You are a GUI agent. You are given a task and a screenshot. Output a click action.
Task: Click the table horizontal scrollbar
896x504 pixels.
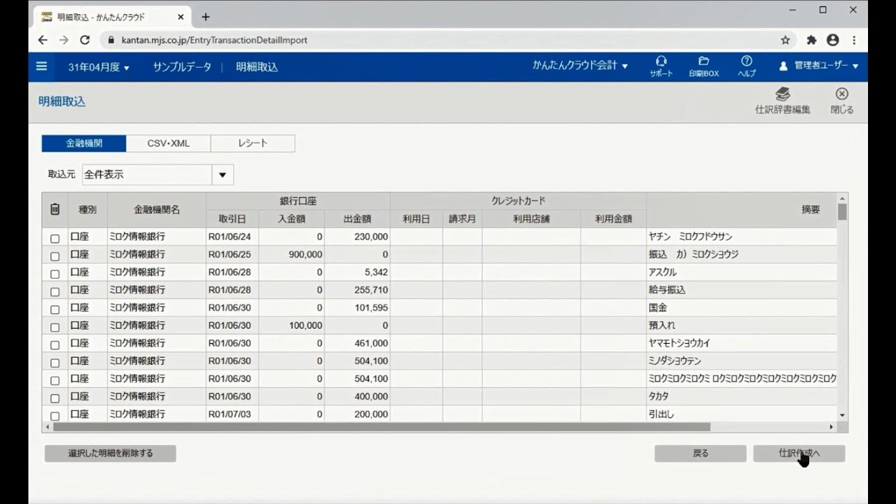pyautogui.click(x=381, y=426)
